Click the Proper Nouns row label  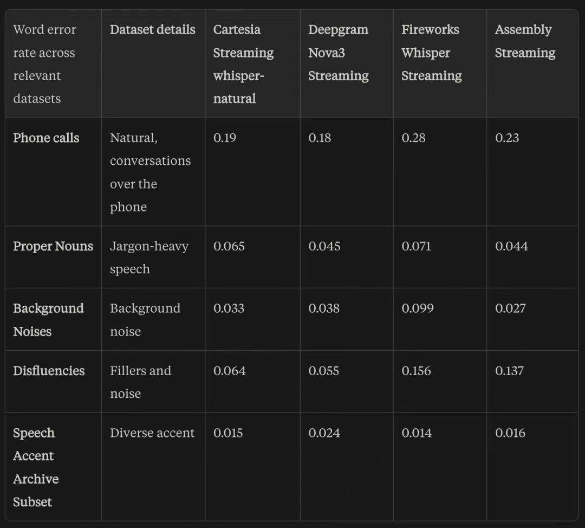click(53, 246)
